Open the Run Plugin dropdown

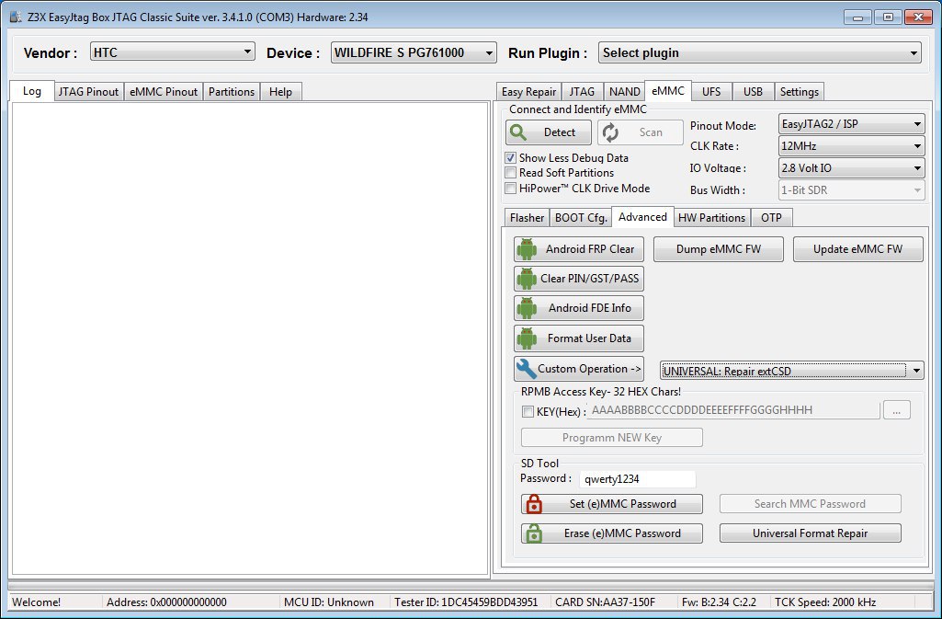759,52
